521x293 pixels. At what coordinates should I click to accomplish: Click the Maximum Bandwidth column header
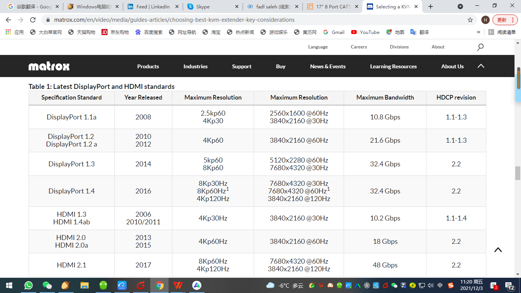click(385, 98)
